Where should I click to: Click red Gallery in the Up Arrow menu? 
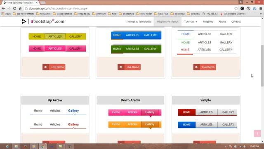point(73,124)
